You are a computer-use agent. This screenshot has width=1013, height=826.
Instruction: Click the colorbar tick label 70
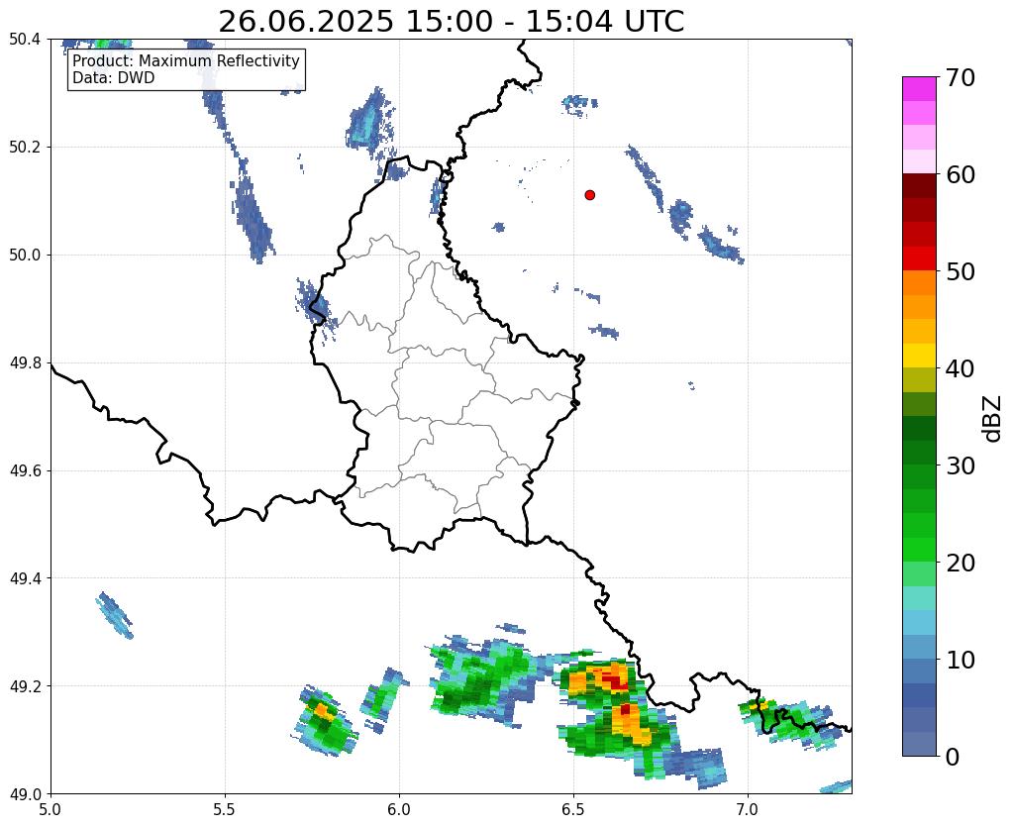pyautogui.click(x=961, y=77)
